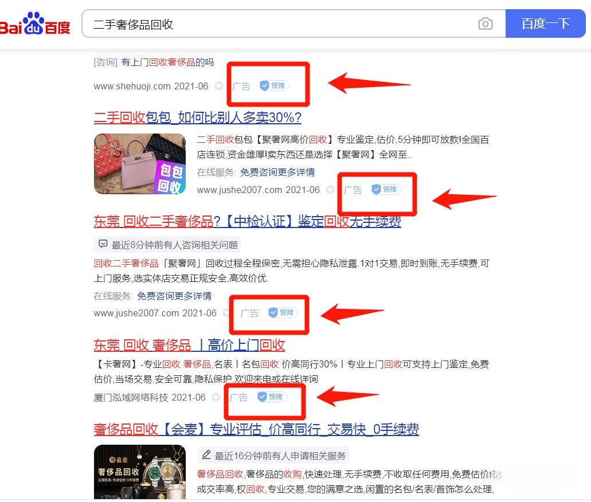Image resolution: width=591 pixels, height=502 pixels.
Task: Open 东莞 回收 奢侈品 高价上门回收 result
Action: (x=189, y=345)
